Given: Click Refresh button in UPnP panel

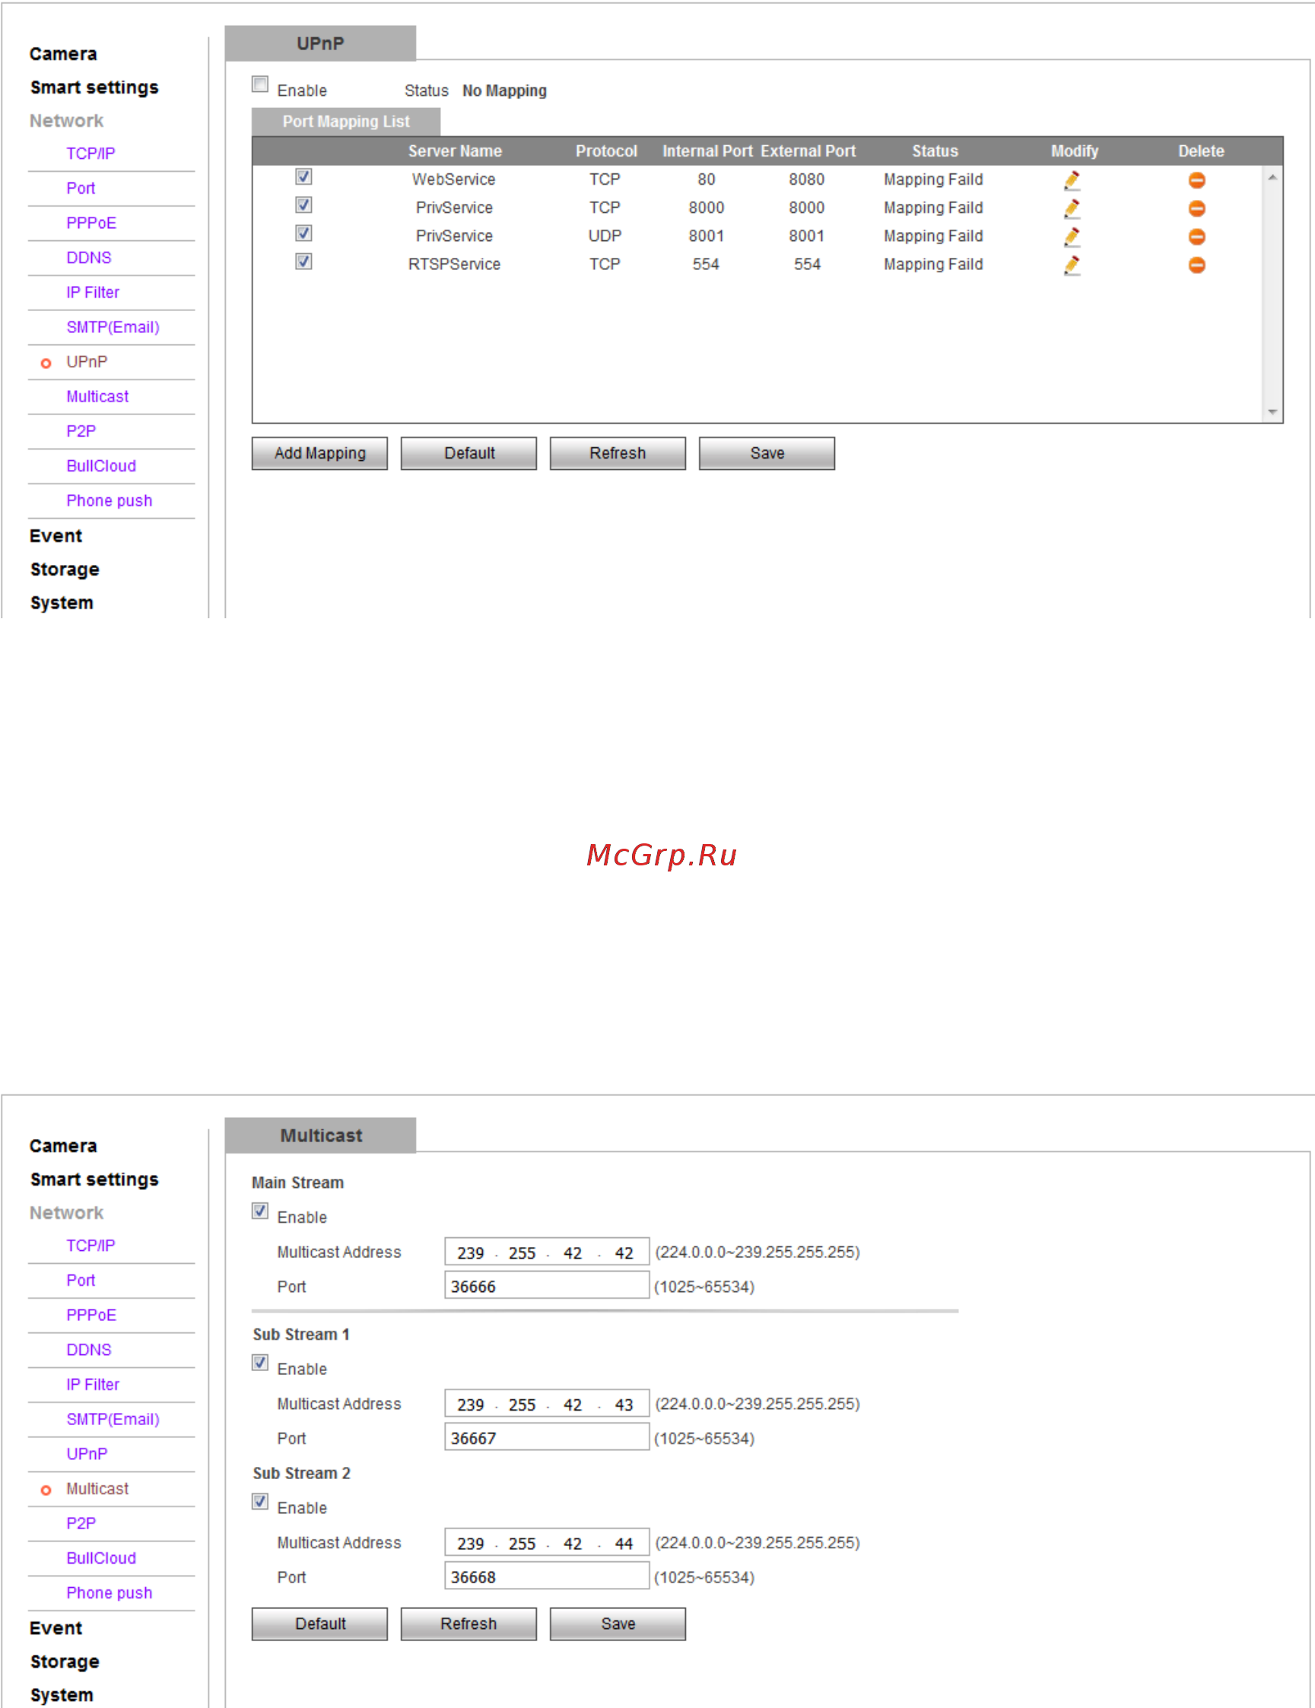Looking at the screenshot, I should click(618, 453).
